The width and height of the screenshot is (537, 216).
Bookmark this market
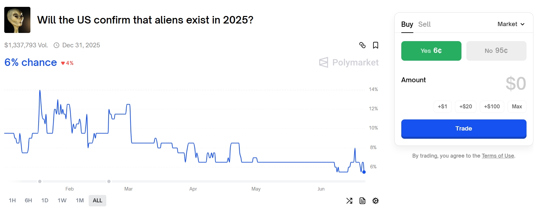(375, 45)
